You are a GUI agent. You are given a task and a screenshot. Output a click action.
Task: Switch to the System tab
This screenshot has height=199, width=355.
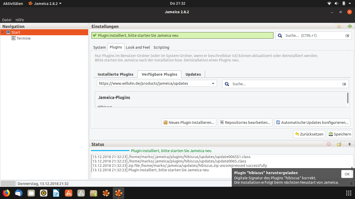pos(100,47)
